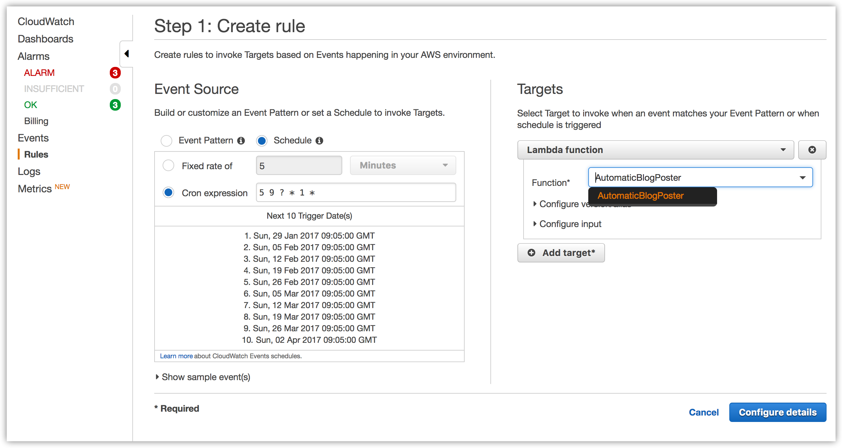Select the Cron expression radio button
Viewport: 842px width, 448px height.
pyautogui.click(x=168, y=193)
